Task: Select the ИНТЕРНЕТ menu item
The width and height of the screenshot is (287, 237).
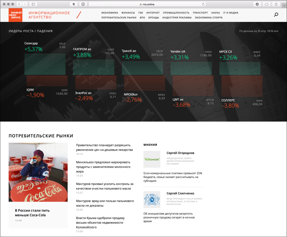Action: pyautogui.click(x=153, y=13)
